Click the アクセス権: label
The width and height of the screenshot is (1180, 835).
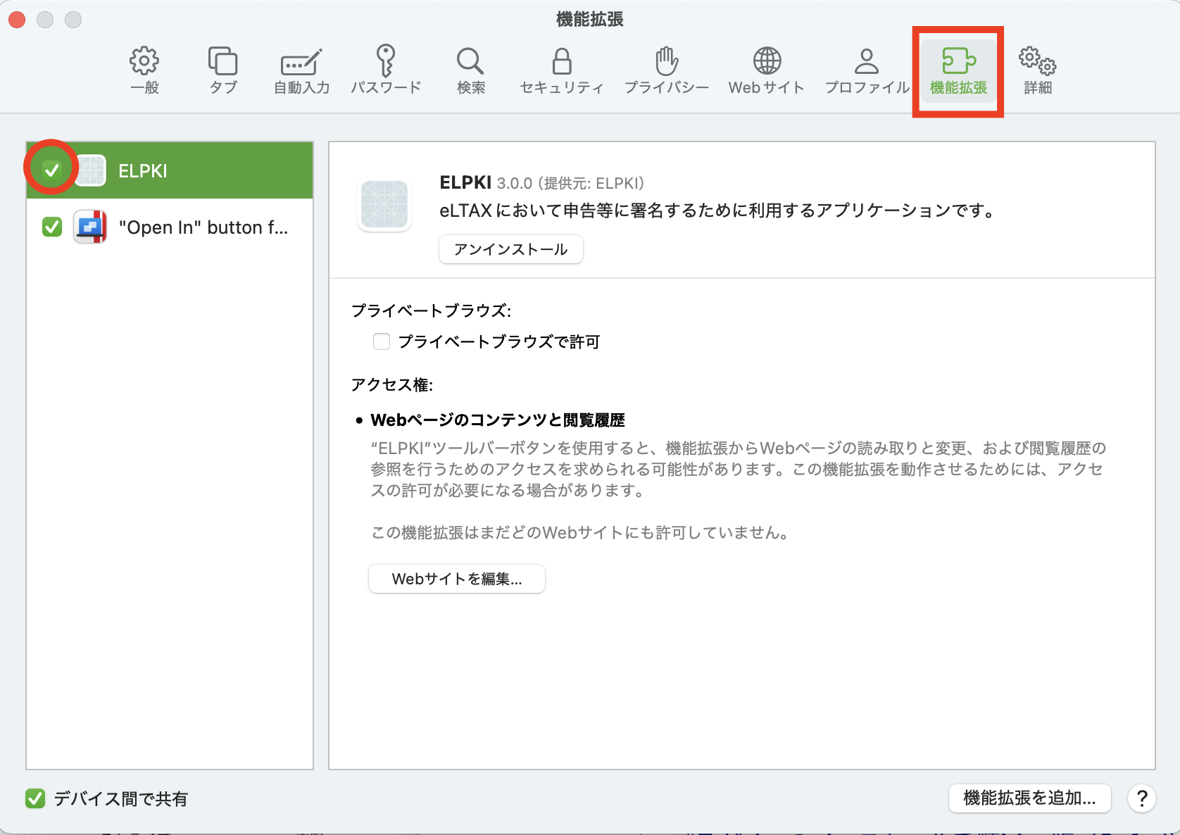coord(392,384)
